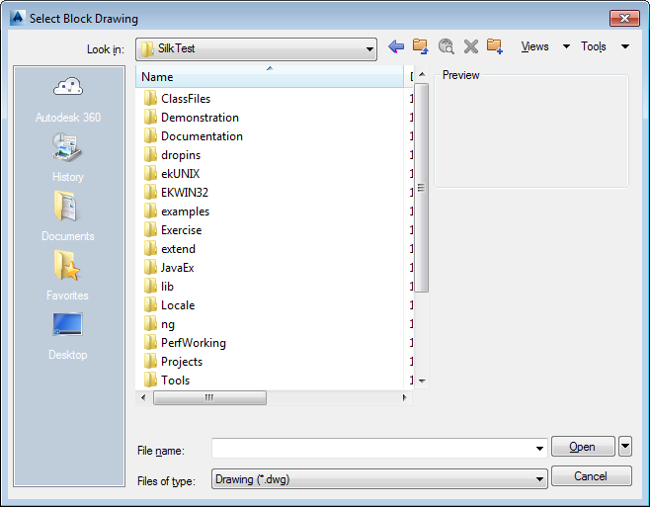Image resolution: width=650 pixels, height=507 pixels.
Task: Expand the Look in SilkTest dropdown
Action: pyautogui.click(x=368, y=49)
